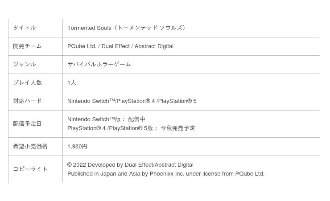The image size is (330, 201).
Task: Click the "今秋発売予定" release text
Action: point(178,128)
